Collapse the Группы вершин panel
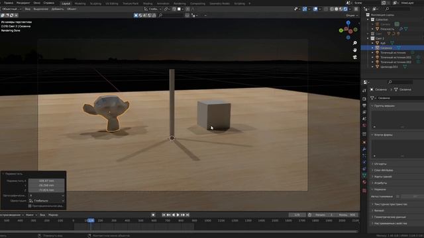 [x=384, y=106]
